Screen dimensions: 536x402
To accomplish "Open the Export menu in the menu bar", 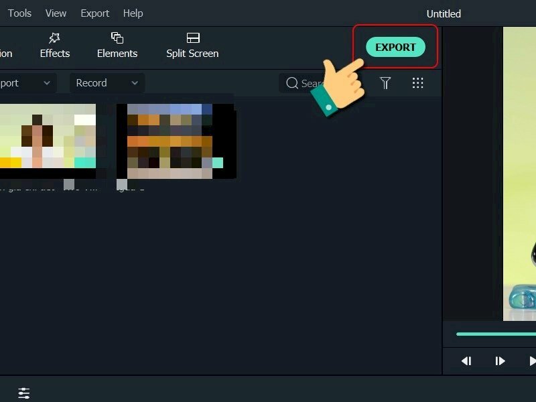I will 94,13.
